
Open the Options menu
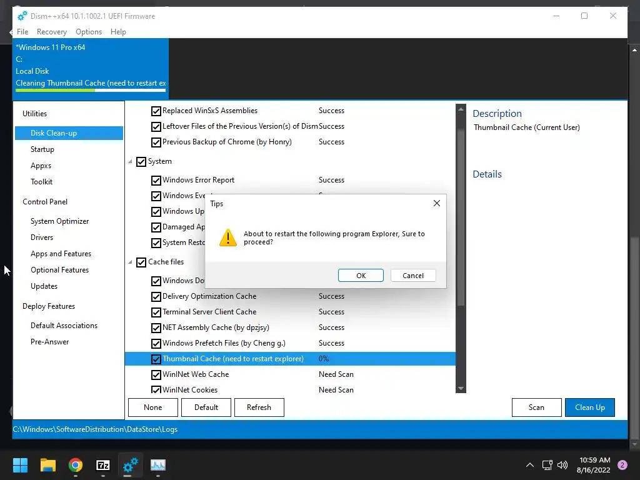[x=89, y=31]
